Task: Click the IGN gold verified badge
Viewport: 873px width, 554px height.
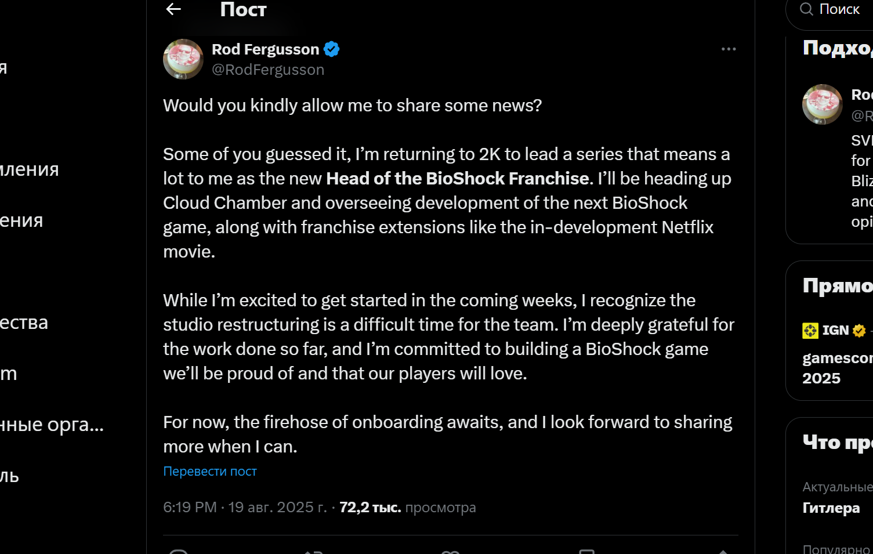Action: coord(858,330)
